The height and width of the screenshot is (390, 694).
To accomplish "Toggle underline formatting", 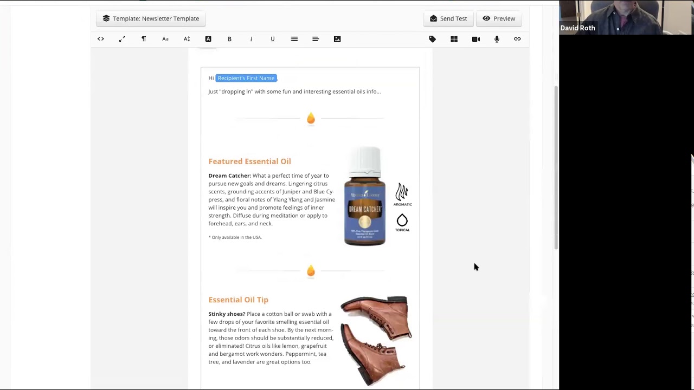I will point(273,39).
